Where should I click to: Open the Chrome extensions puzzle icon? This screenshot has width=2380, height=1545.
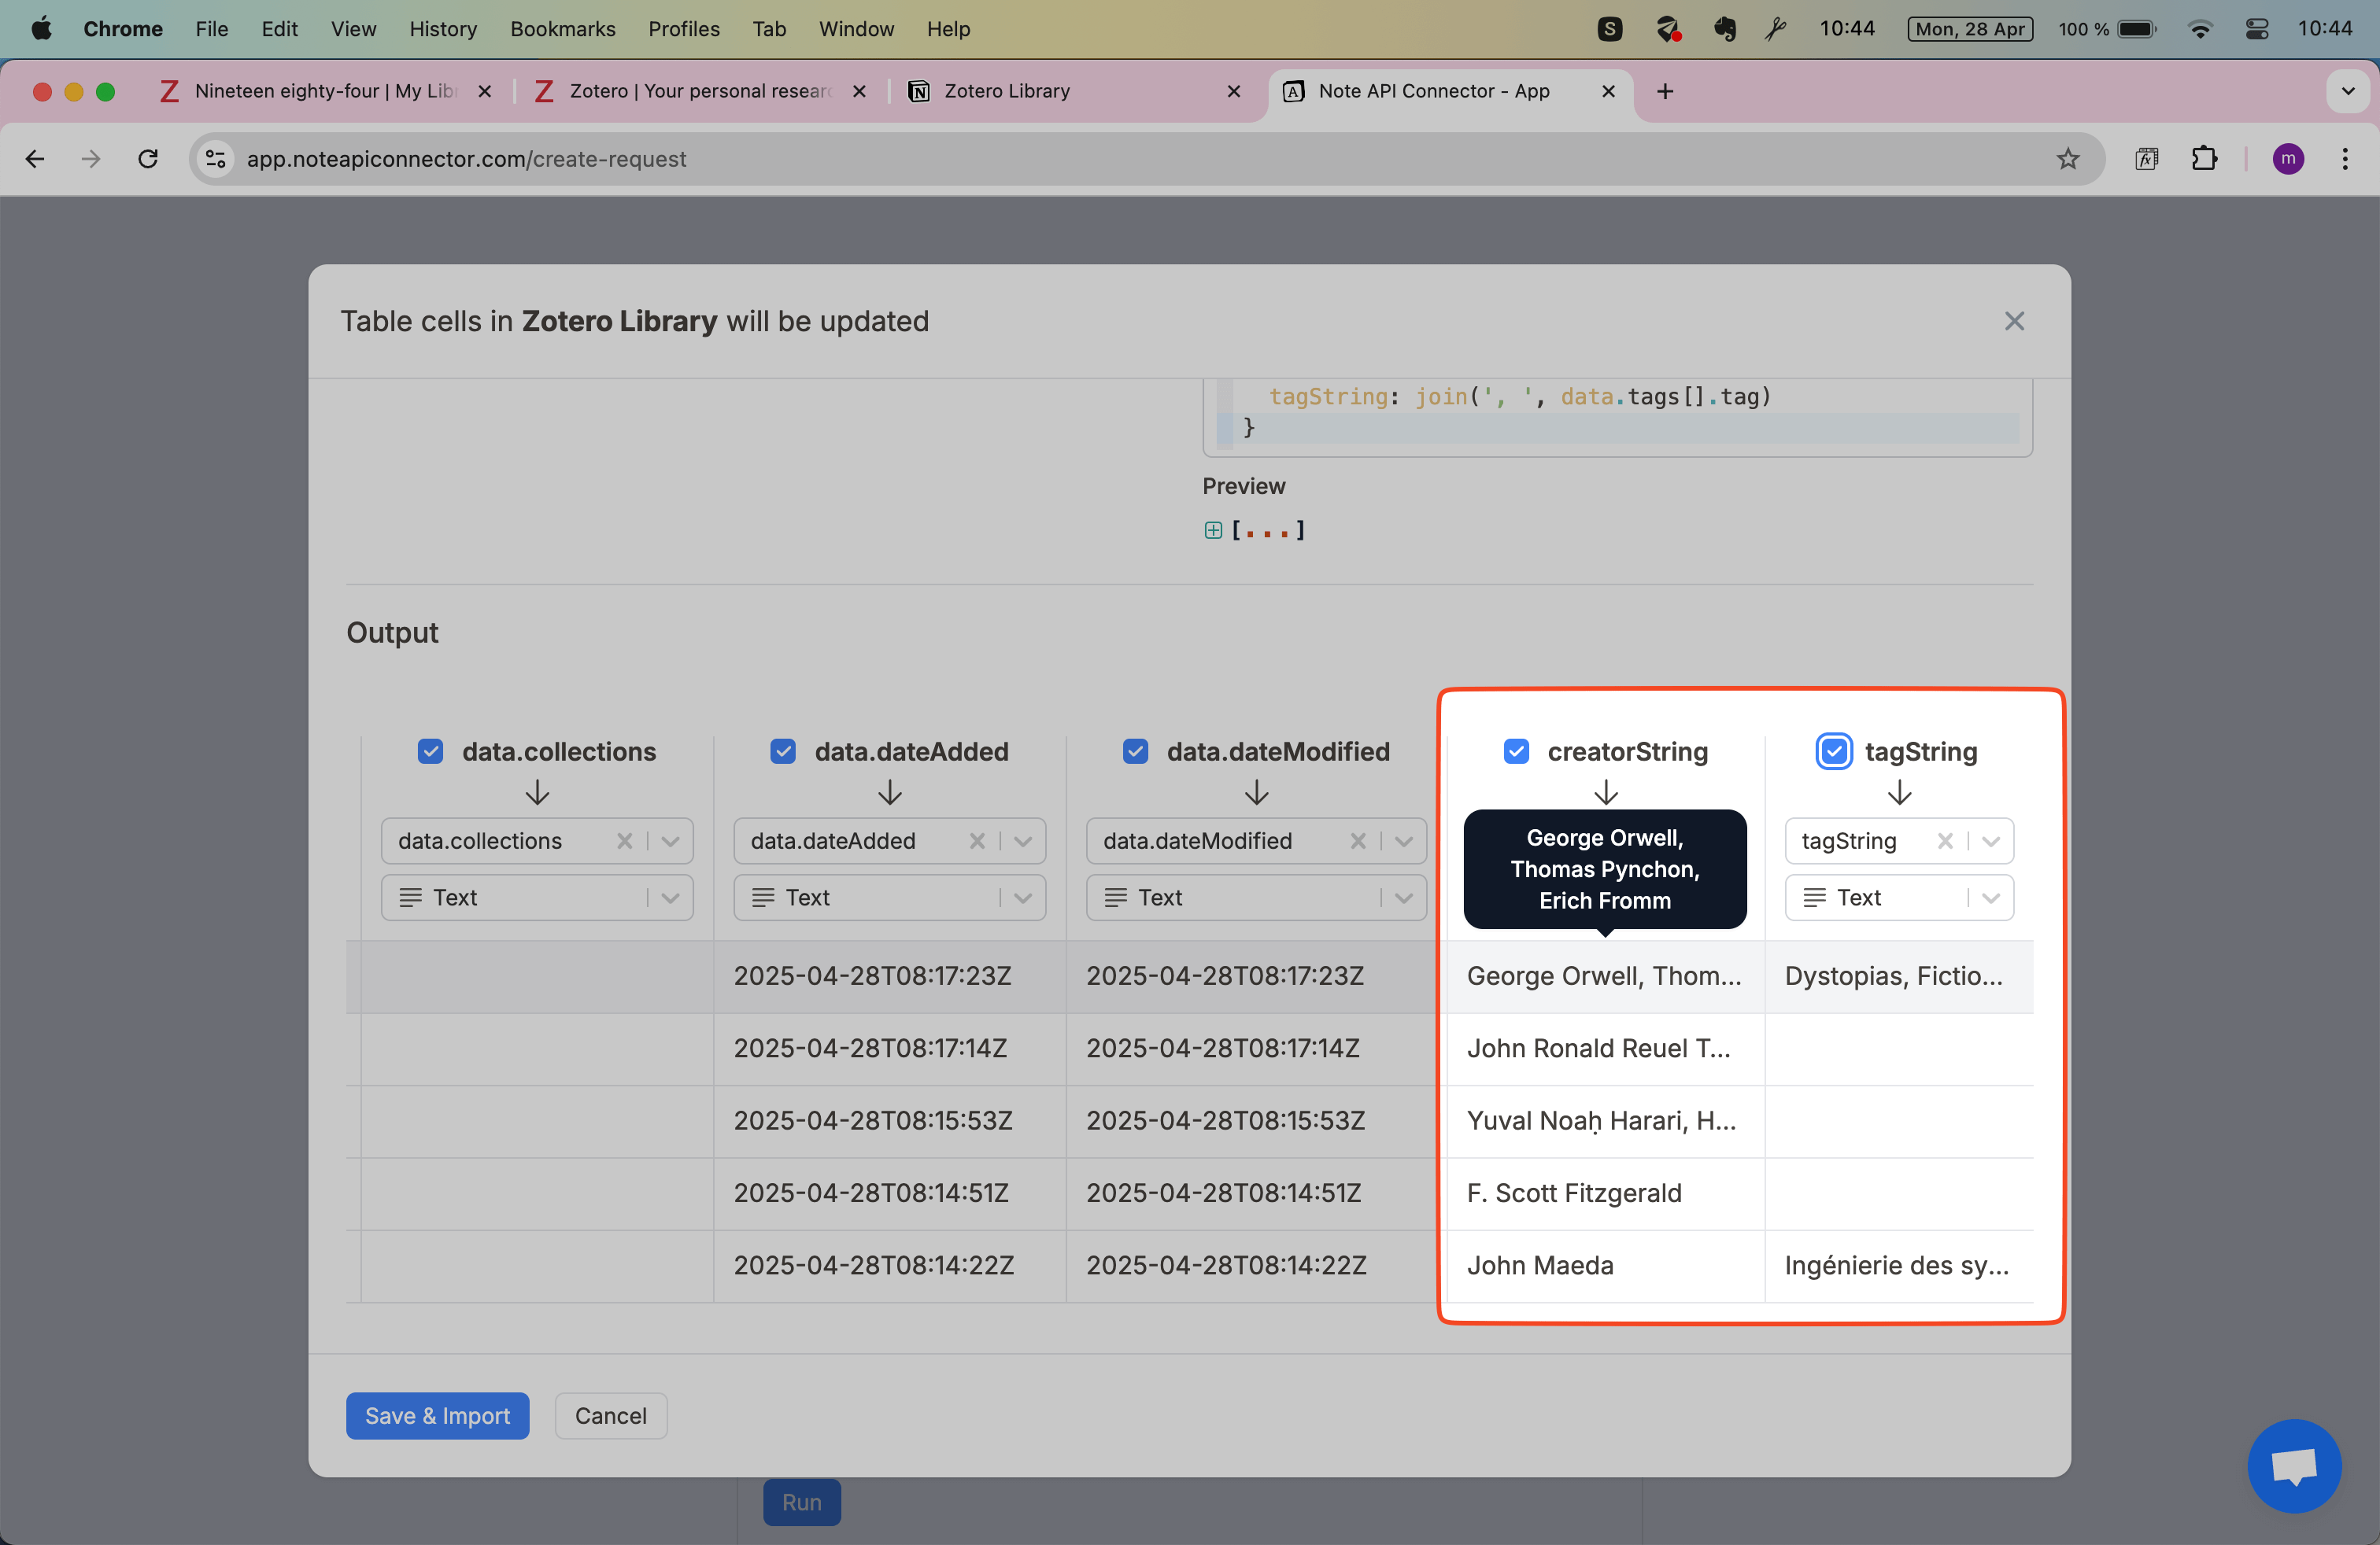(x=2204, y=159)
